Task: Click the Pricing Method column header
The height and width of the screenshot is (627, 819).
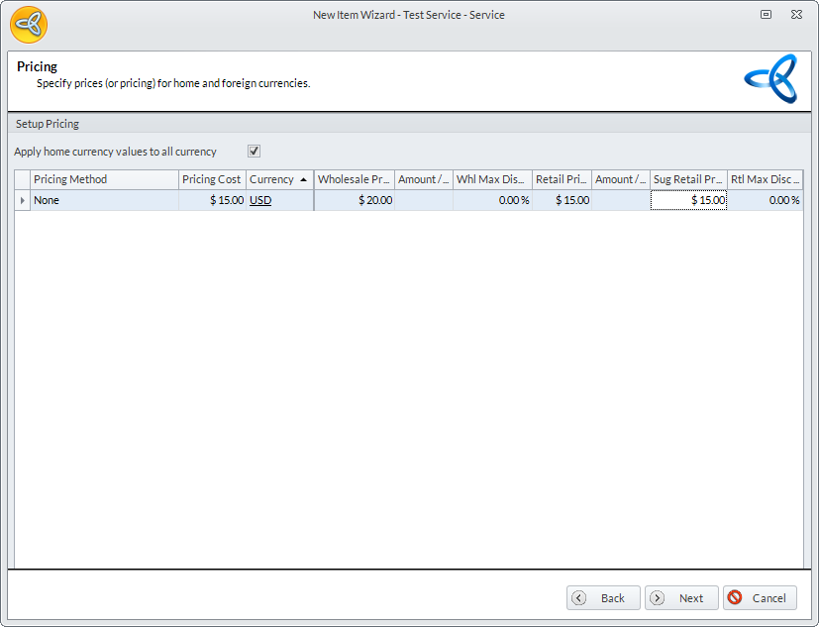Action: pos(104,179)
